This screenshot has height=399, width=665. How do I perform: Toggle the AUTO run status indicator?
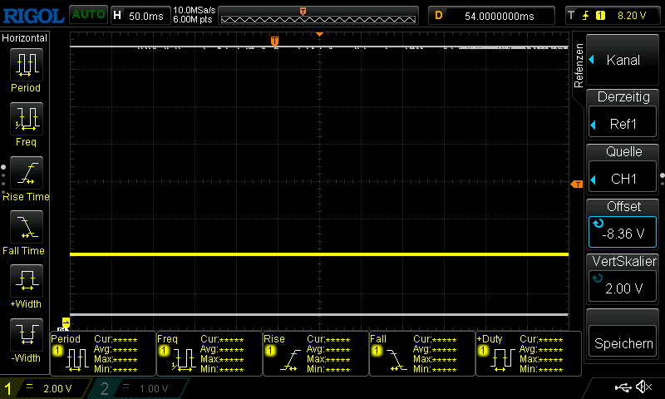(x=87, y=14)
